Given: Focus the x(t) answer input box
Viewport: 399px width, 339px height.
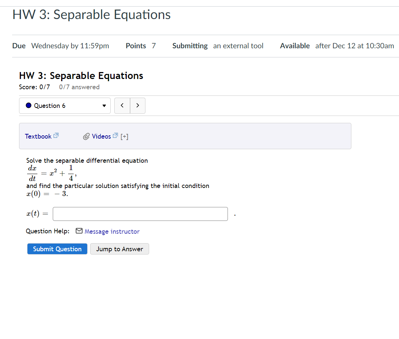Looking at the screenshot, I should click(x=140, y=214).
